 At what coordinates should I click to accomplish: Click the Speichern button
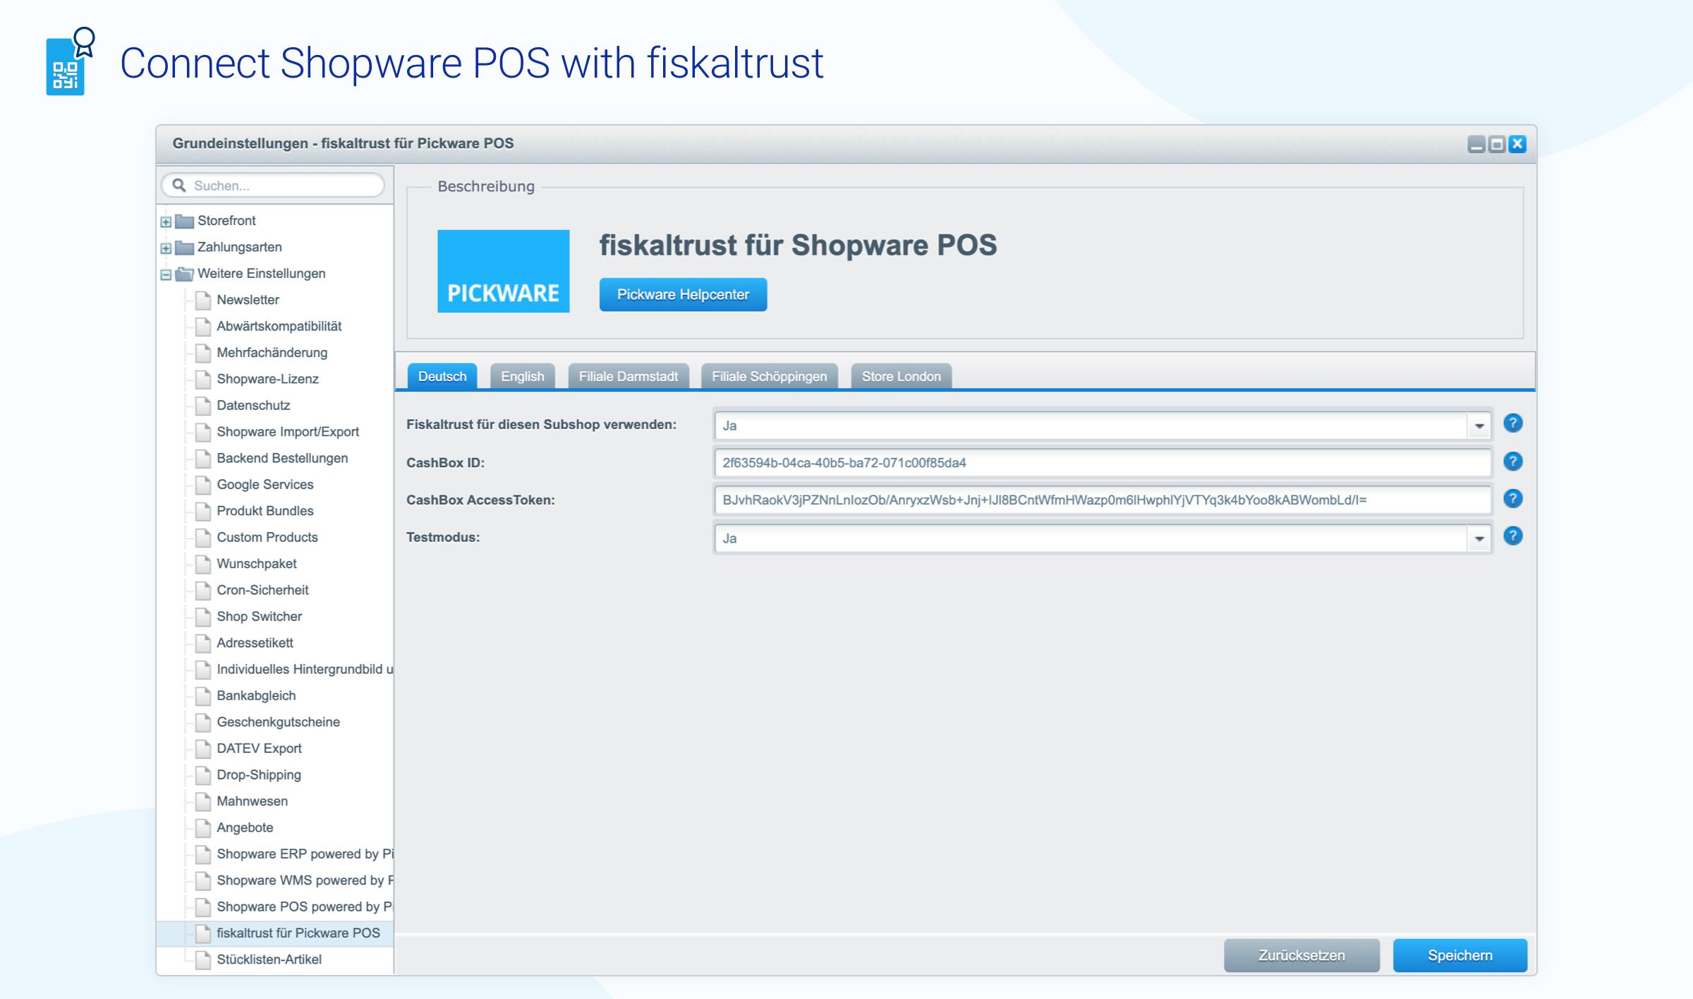1460,955
